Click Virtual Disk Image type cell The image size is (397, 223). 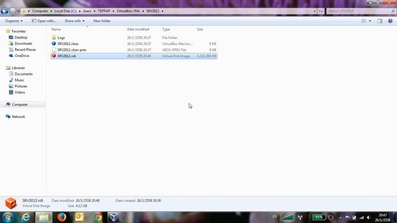click(x=176, y=56)
